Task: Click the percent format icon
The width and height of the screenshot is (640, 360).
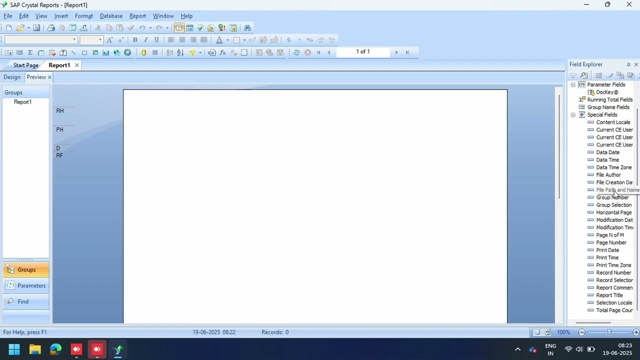Action: pyautogui.click(x=310, y=40)
